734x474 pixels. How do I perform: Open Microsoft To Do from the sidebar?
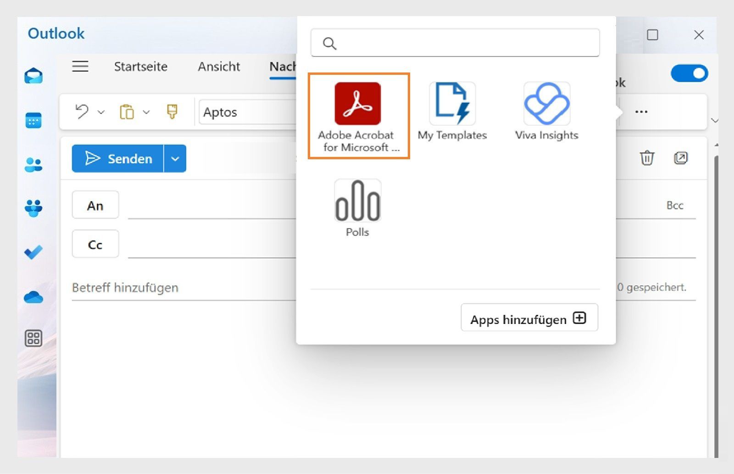click(33, 252)
